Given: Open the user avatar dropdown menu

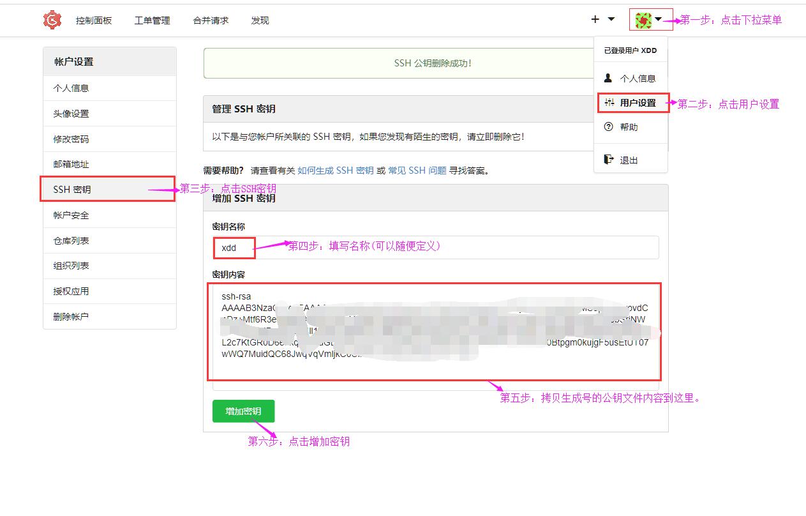Looking at the screenshot, I should tap(650, 20).
